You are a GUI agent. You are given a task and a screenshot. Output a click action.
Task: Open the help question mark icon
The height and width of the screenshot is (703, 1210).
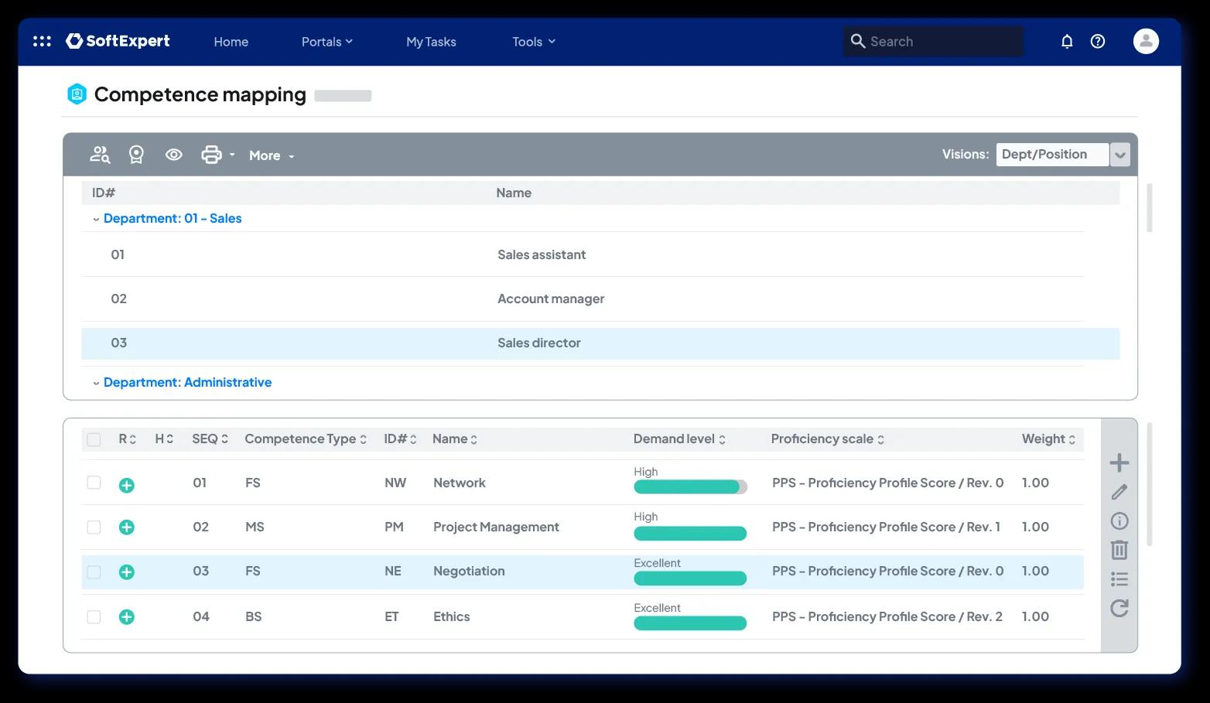tap(1098, 42)
